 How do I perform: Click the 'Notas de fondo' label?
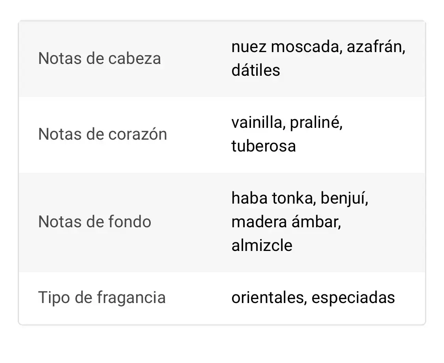(x=95, y=222)
